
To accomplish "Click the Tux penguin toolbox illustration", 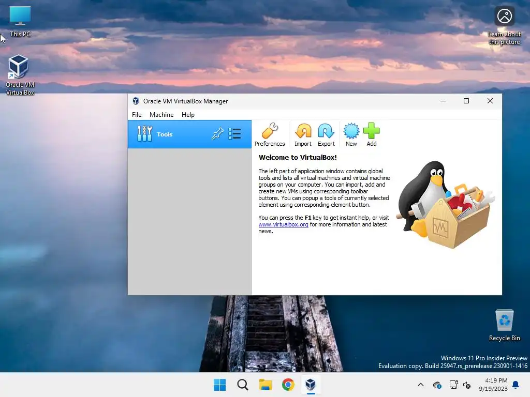I will [445, 205].
